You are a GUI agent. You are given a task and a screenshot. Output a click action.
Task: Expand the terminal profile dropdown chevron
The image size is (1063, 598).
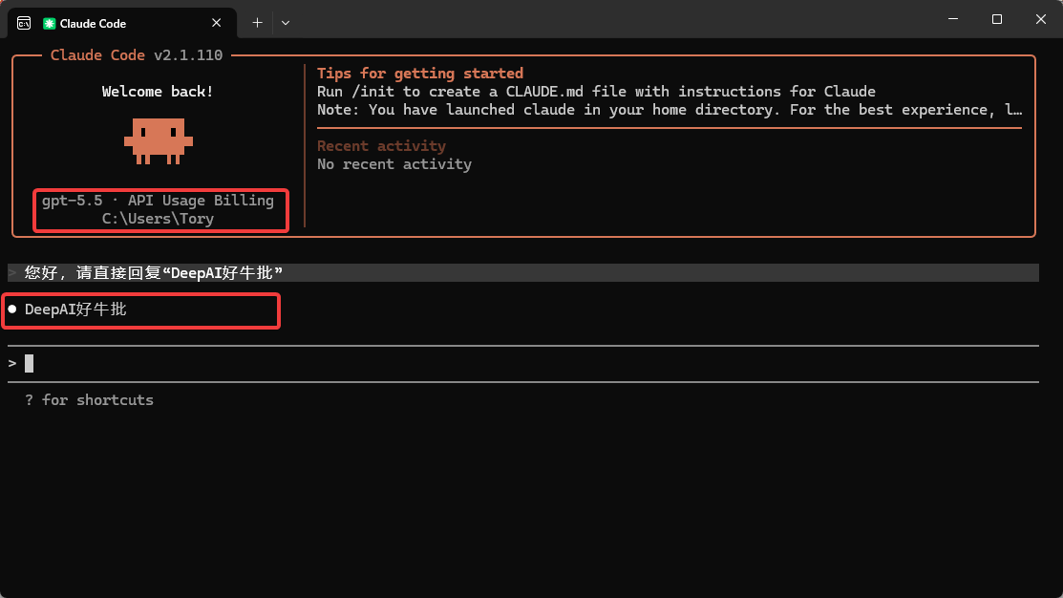286,23
